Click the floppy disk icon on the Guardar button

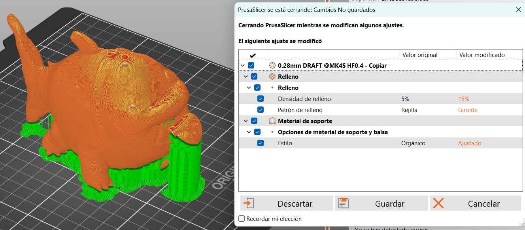[344, 202]
